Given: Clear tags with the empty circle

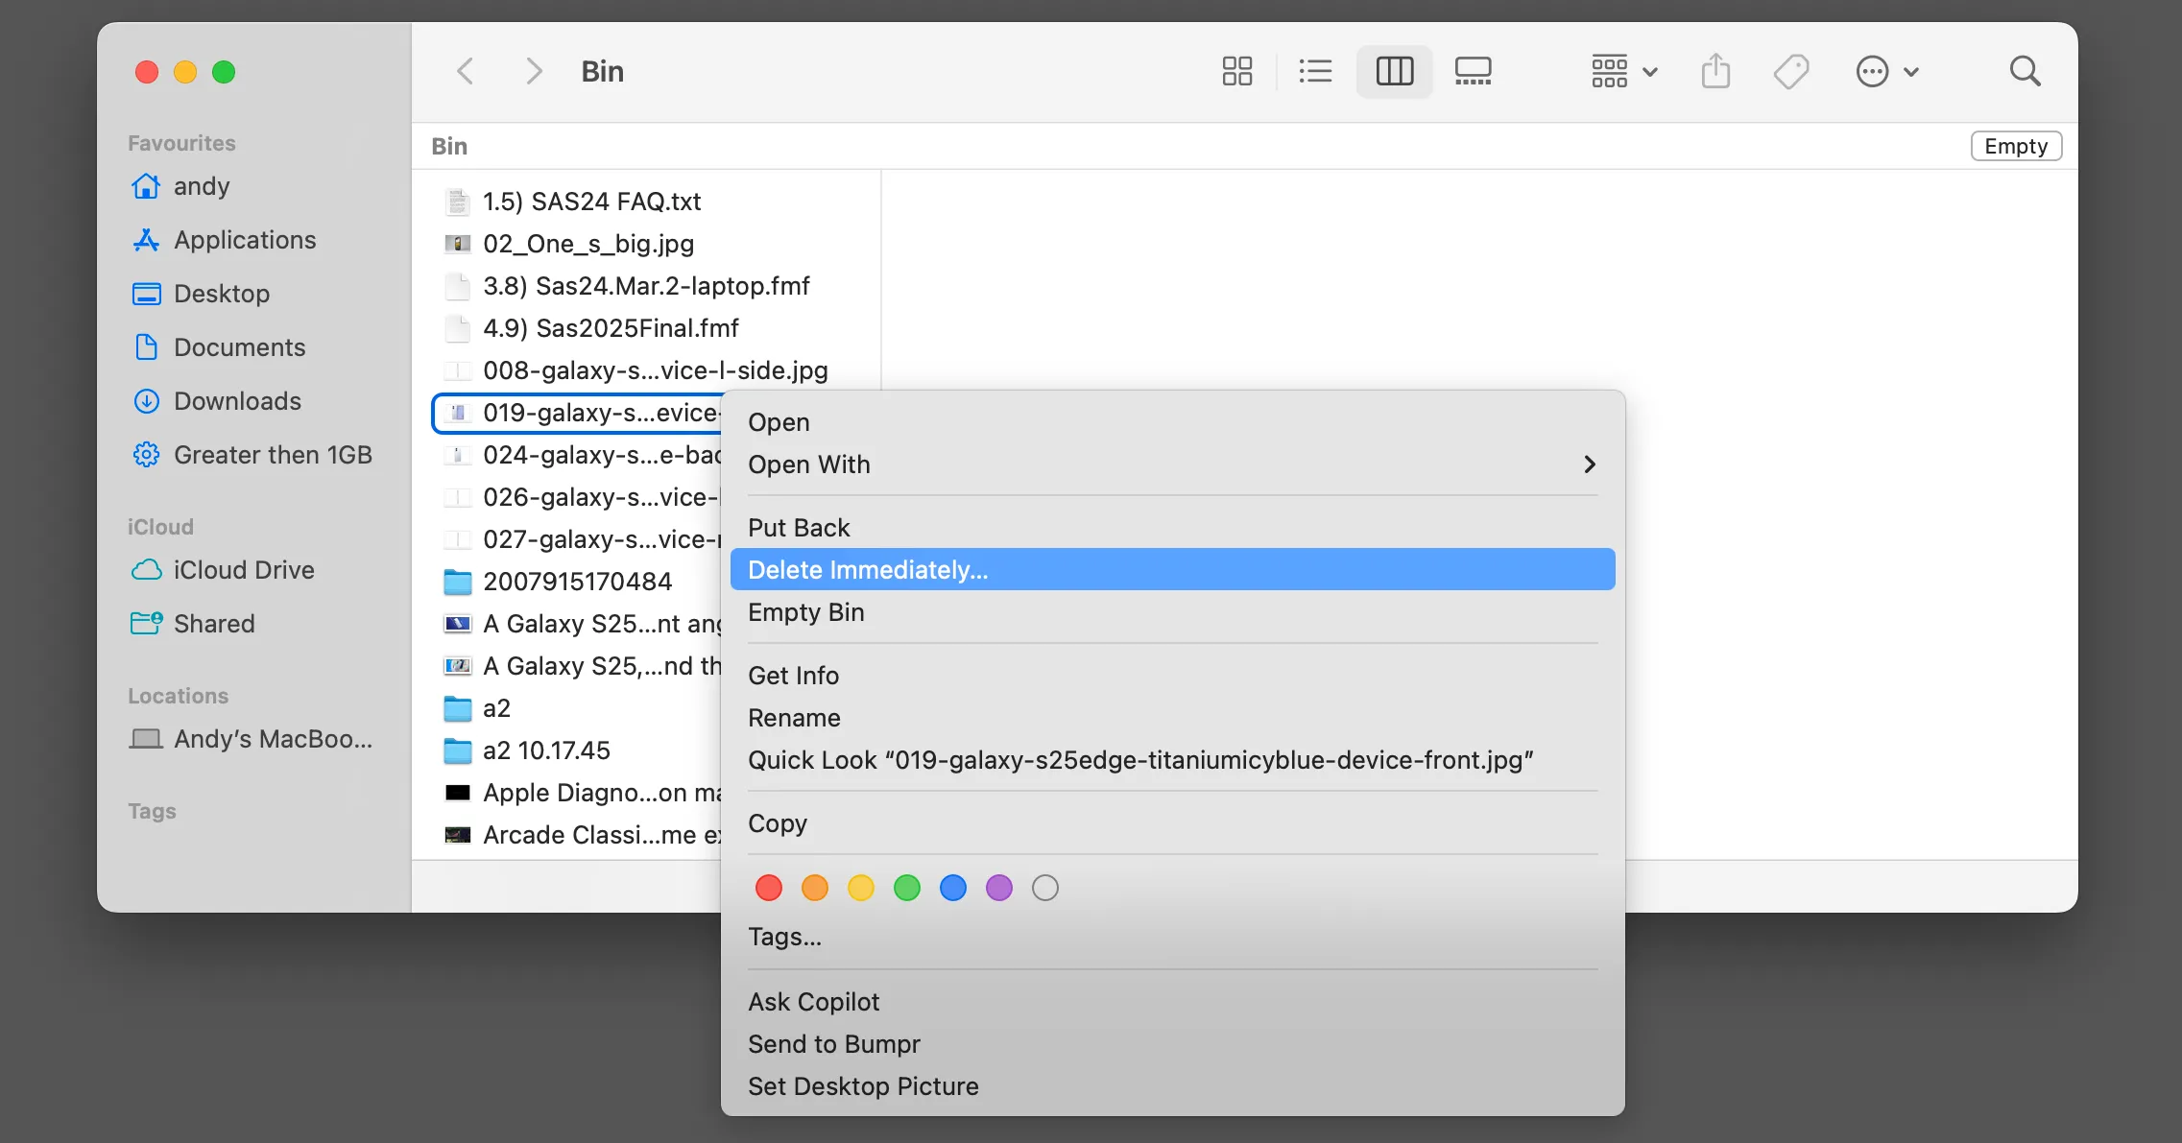Looking at the screenshot, I should (x=1045, y=888).
